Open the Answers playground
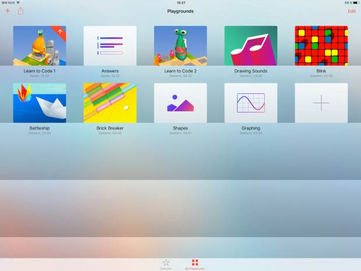The height and width of the screenshot is (271, 361). (110, 45)
